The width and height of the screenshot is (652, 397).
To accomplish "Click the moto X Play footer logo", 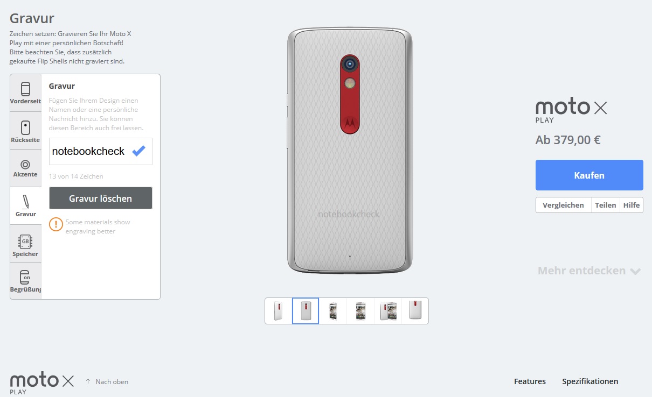I will [41, 383].
